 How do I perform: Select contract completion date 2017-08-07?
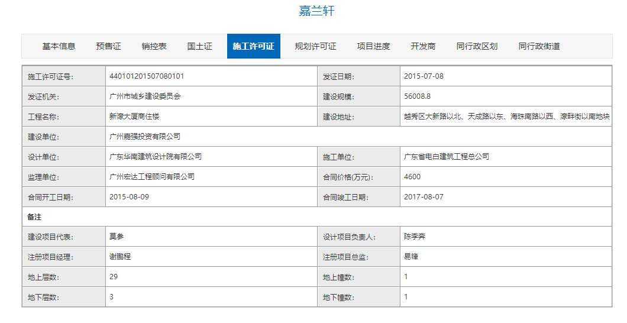tap(424, 196)
